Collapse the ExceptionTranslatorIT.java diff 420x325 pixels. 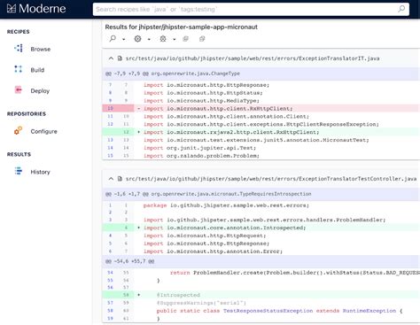click(x=111, y=58)
